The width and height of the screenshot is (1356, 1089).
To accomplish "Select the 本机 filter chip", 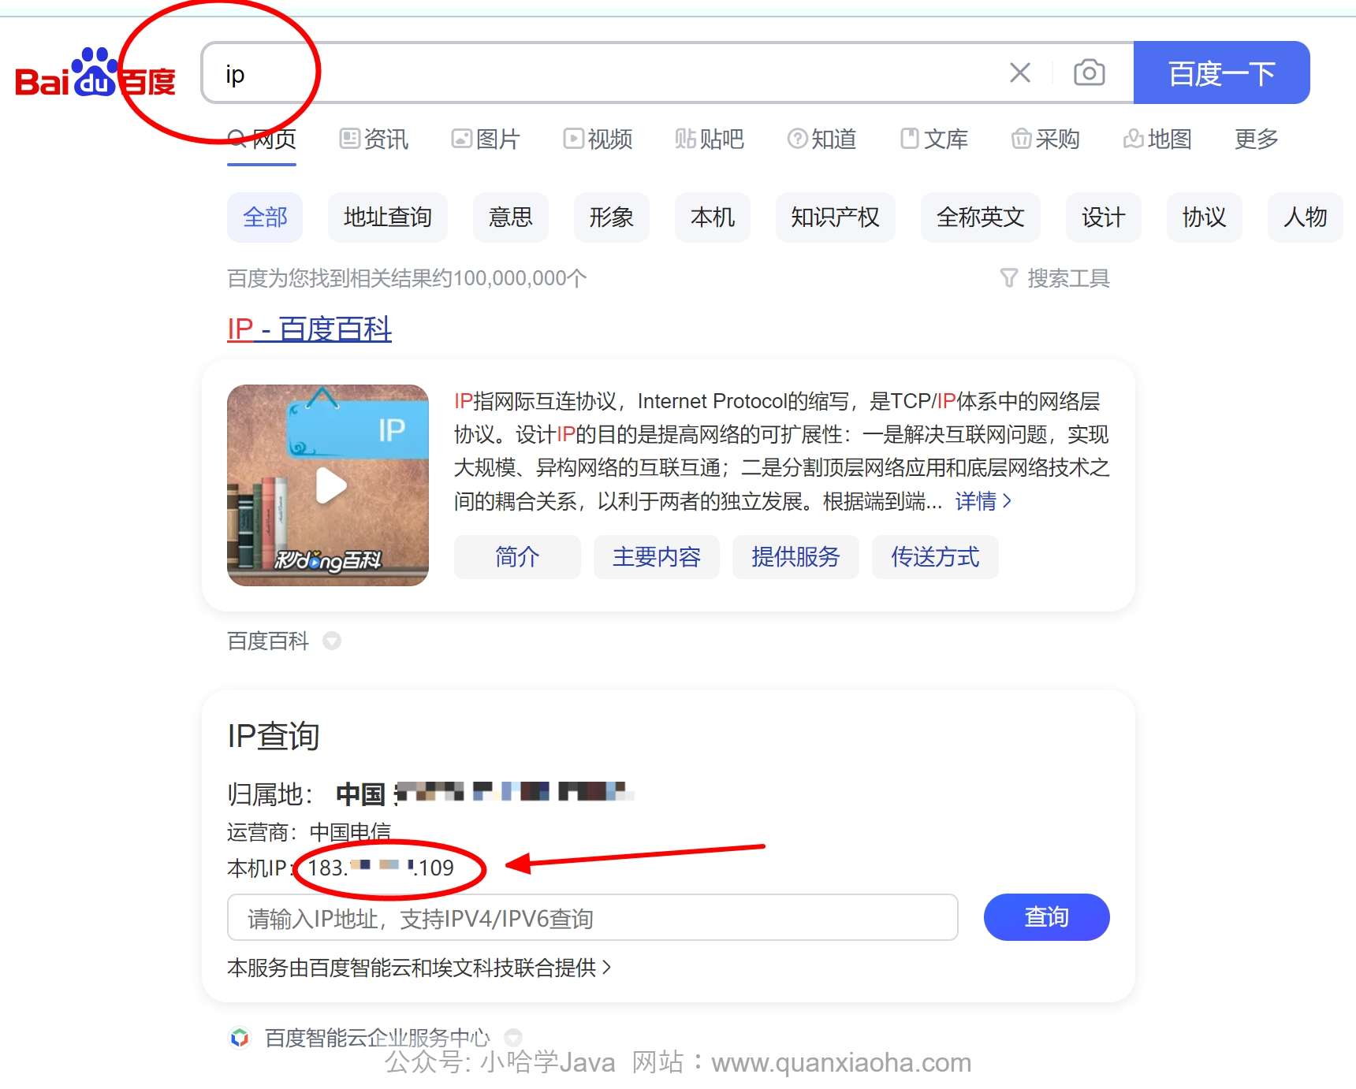I will tap(713, 217).
